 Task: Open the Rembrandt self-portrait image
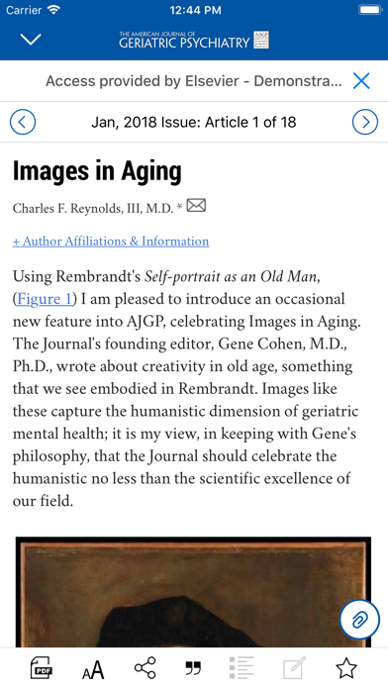coord(193,591)
